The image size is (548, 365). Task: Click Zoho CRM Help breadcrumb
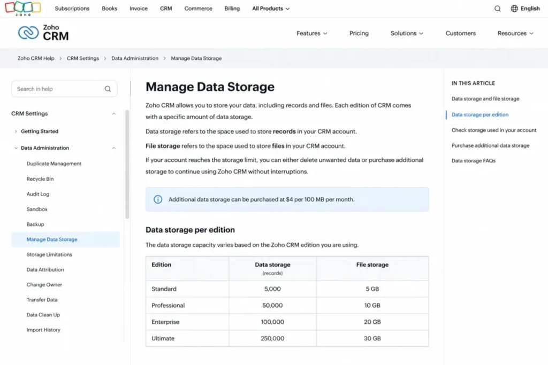click(x=36, y=58)
